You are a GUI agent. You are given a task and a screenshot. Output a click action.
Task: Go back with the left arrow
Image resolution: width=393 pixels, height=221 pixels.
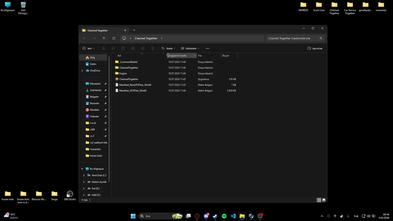tap(84, 38)
